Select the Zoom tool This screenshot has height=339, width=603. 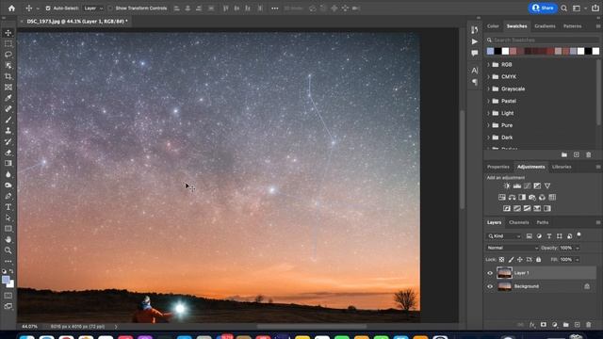tap(8, 250)
